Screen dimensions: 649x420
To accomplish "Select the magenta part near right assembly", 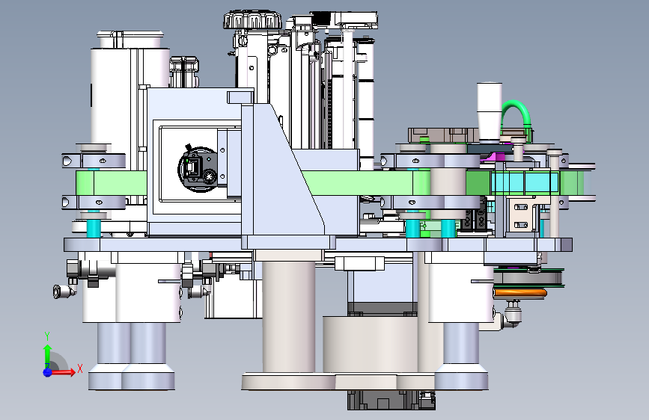I will [x=495, y=156].
